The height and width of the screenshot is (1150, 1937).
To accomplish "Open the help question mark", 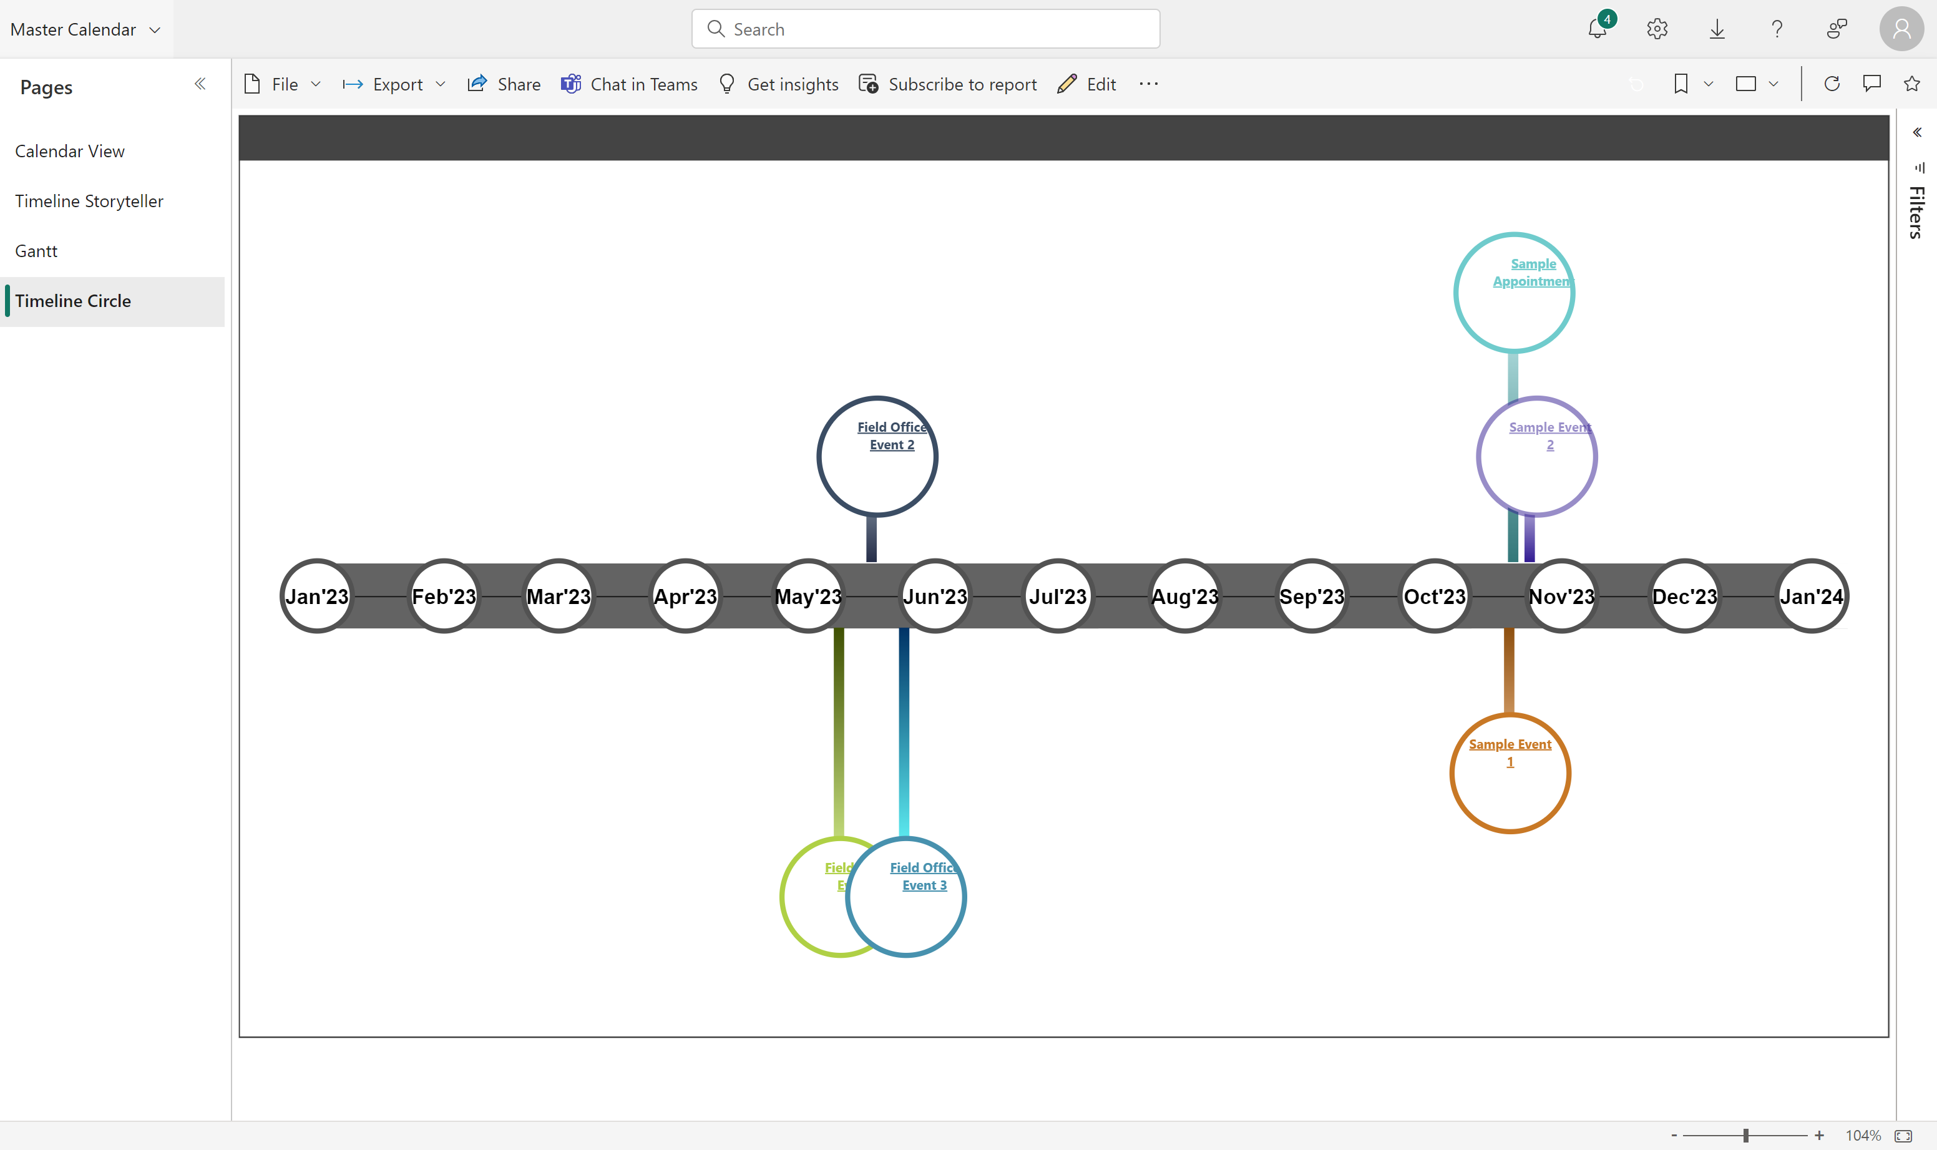I will pos(1777,29).
